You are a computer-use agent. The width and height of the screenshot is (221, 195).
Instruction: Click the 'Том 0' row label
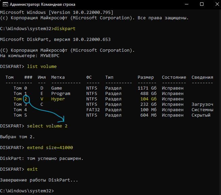pos(20,88)
